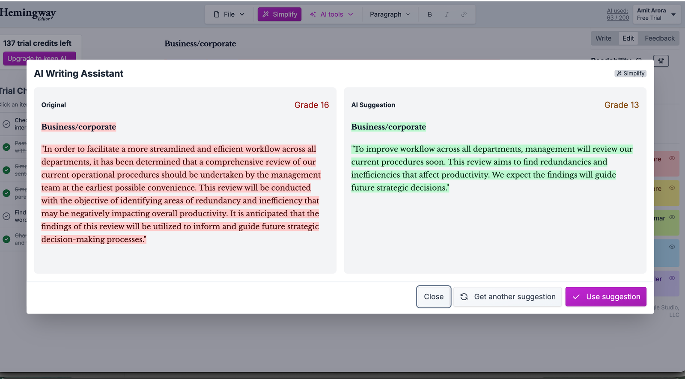The image size is (685, 379).
Task: Toggle the green check beside the 'Char' checklist item
Action: (6, 239)
